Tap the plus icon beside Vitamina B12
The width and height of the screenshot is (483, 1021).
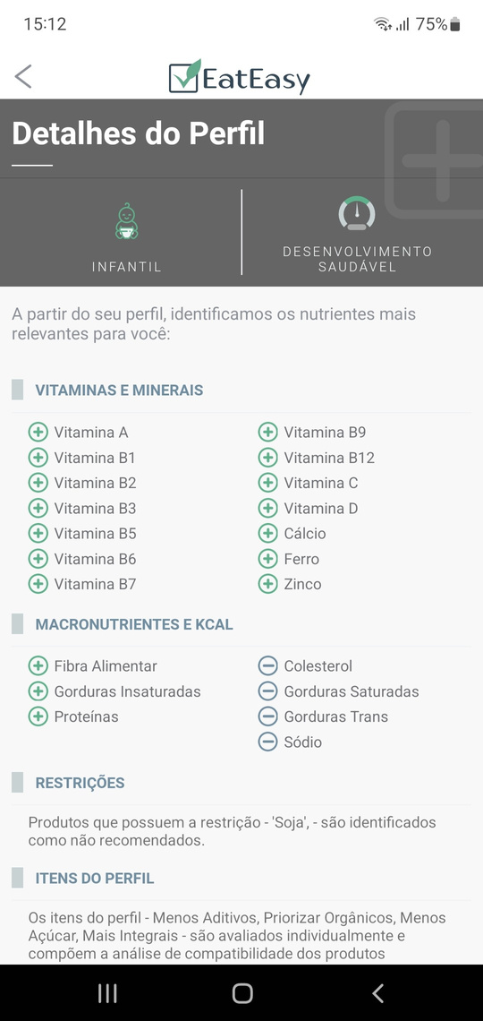pos(267,458)
